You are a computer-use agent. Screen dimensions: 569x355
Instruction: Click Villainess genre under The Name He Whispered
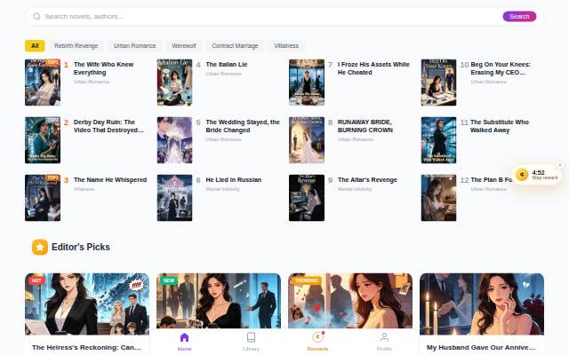tap(84, 189)
